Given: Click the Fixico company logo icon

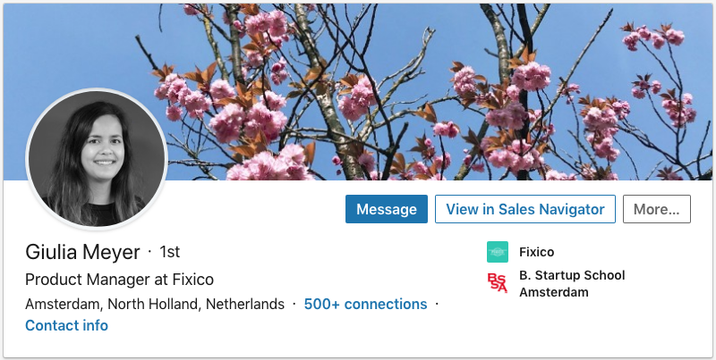Looking at the screenshot, I should point(497,252).
